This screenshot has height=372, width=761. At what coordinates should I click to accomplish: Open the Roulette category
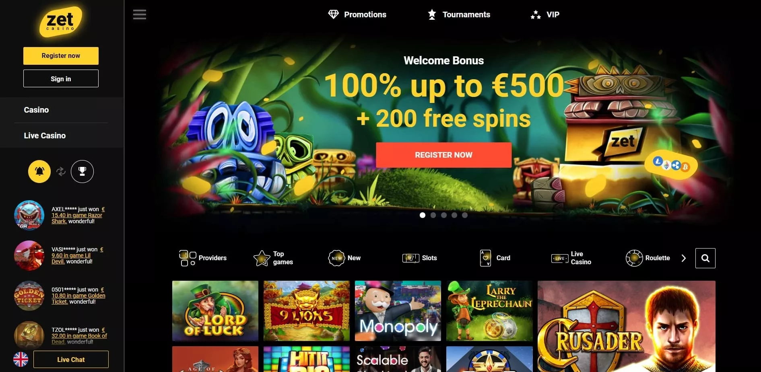pos(648,258)
